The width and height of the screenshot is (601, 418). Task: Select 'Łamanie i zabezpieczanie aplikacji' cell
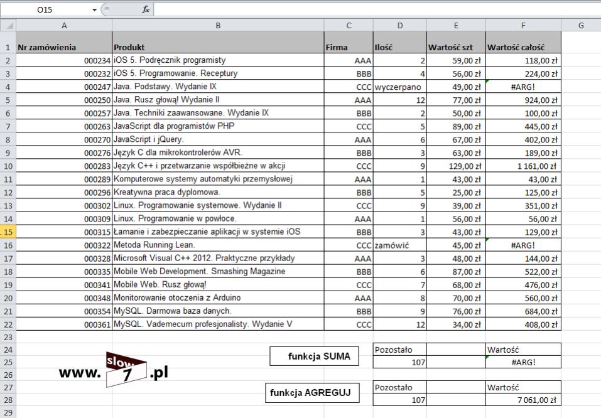[218, 232]
